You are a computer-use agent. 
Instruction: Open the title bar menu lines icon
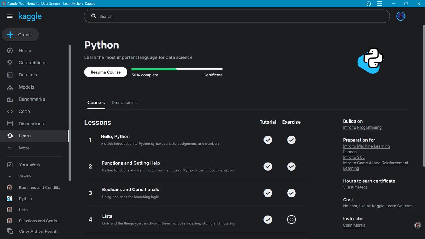click(380, 4)
